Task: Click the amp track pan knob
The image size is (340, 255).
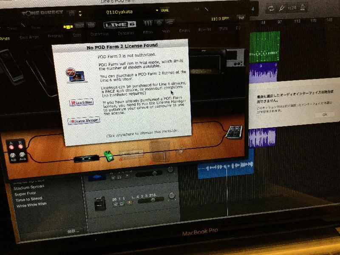Action: (172, 195)
